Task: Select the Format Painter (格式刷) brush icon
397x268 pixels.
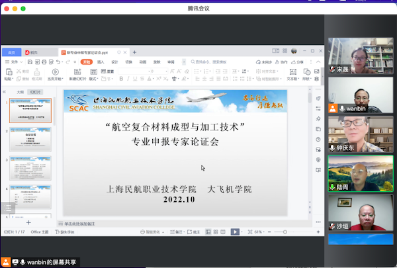Action: point(37,72)
